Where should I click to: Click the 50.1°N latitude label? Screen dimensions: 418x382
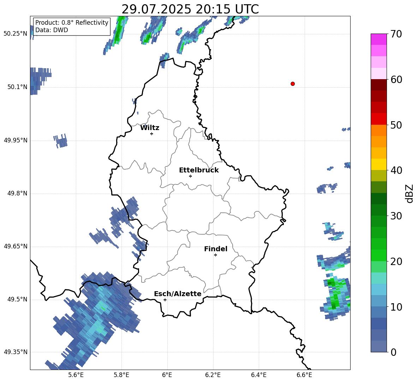coord(17,87)
